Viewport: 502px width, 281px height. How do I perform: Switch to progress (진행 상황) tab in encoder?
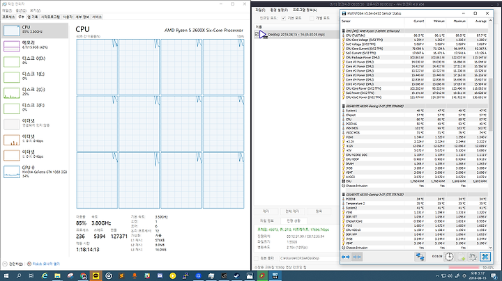click(294, 220)
